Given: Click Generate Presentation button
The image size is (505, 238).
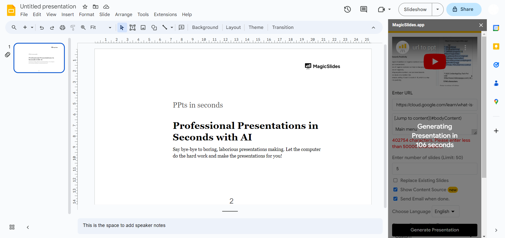Looking at the screenshot, I should coord(435,230).
